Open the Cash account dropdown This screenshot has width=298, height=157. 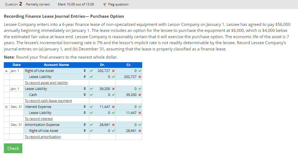[84, 95]
